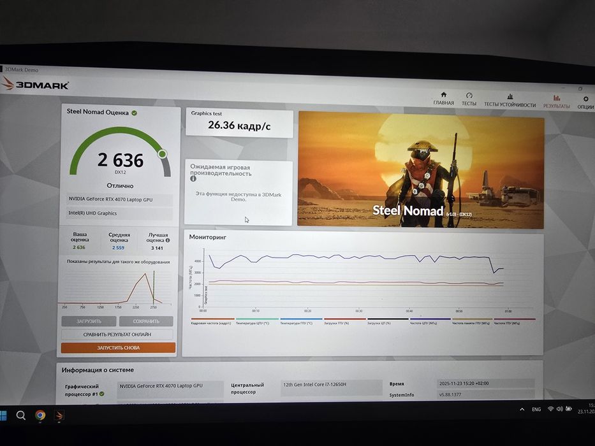Open the Опции settings tab
Image resolution: width=595 pixels, height=446 pixels.
pyautogui.click(x=585, y=103)
